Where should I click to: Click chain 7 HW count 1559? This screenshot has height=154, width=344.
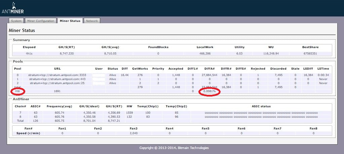[x=129, y=113]
